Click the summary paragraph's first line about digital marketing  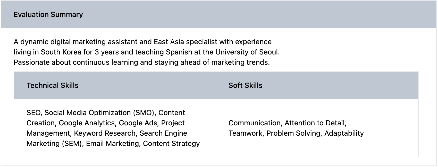142,42
